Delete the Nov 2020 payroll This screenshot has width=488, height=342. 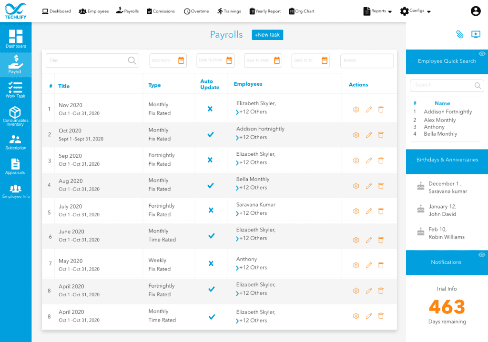[x=381, y=110]
